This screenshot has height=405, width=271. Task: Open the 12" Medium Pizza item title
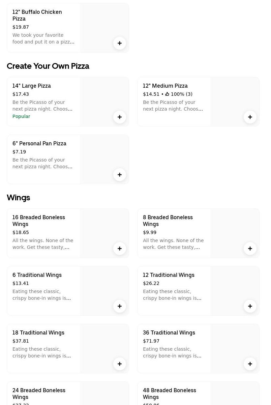click(165, 86)
